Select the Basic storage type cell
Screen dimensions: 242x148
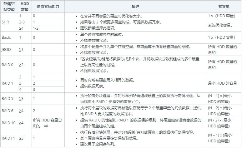[x=9, y=37]
